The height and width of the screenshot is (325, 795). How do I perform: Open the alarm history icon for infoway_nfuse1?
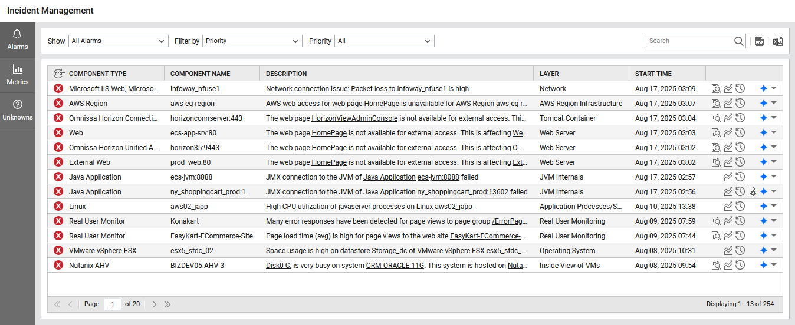point(740,89)
